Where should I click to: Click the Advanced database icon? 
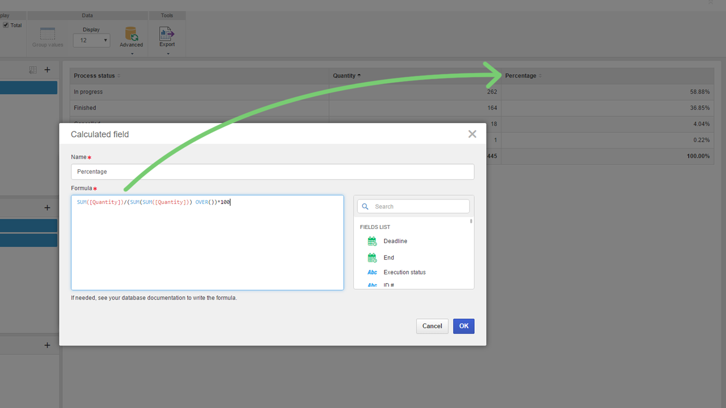(132, 33)
